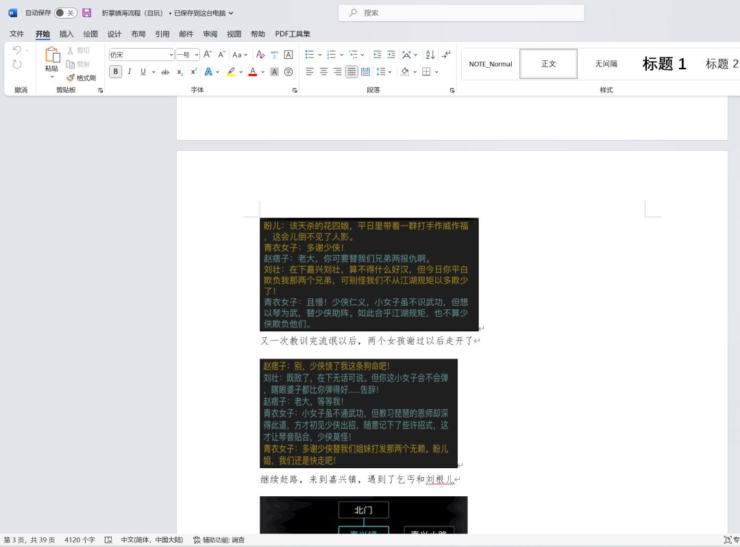Switch to the 审阅 (Review) tab
The width and height of the screenshot is (740, 547).
pyautogui.click(x=210, y=34)
